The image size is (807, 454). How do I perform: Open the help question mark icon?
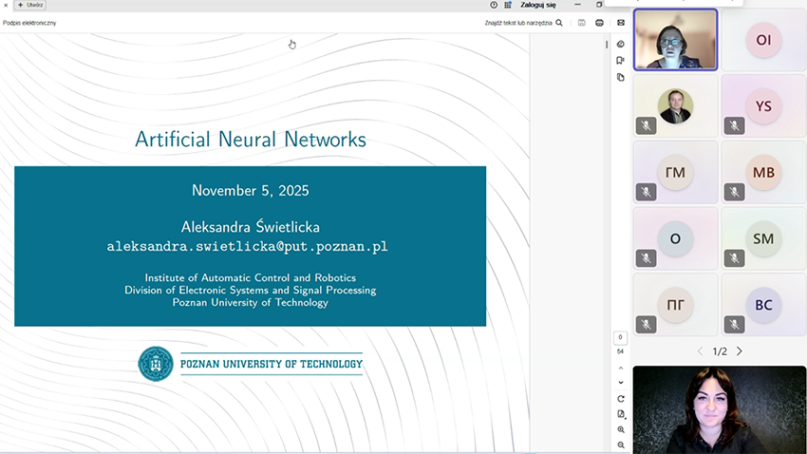(494, 5)
